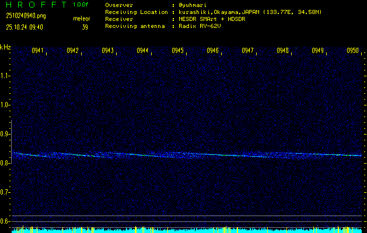Click the HROFFT title text
This screenshot has height=233, width=367.
pos(34,5)
